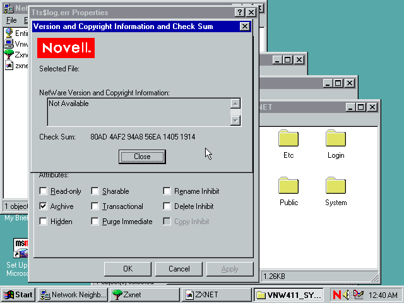Viewport: 404px width, 303px height.
Task: Click the 1.26KB status bar text
Action: point(274,276)
